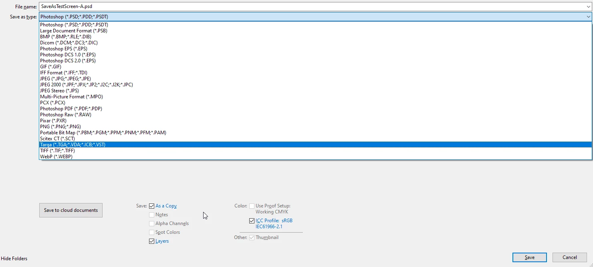Choose JPEG 2000 format entry
Image resolution: width=593 pixels, height=267 pixels.
(315, 85)
